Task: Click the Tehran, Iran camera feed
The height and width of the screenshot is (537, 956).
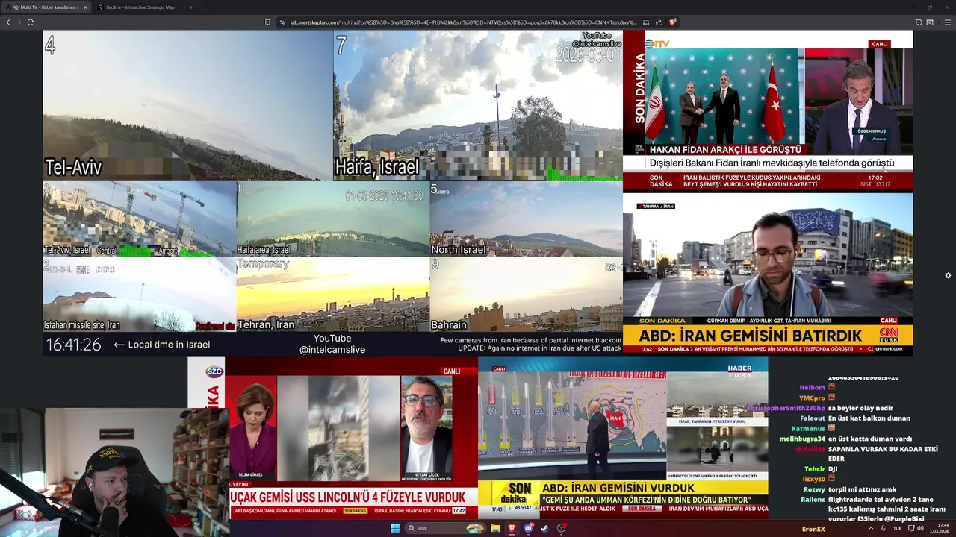Action: point(333,295)
